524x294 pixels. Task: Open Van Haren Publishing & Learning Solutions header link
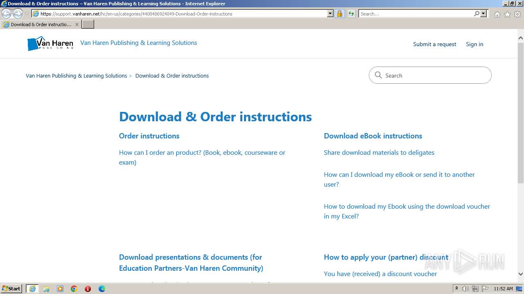(x=138, y=43)
